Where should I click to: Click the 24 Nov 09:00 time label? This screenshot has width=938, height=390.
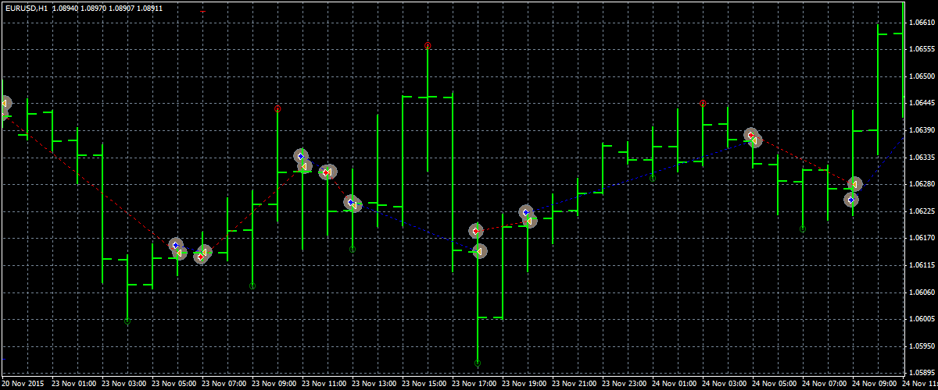(874, 384)
